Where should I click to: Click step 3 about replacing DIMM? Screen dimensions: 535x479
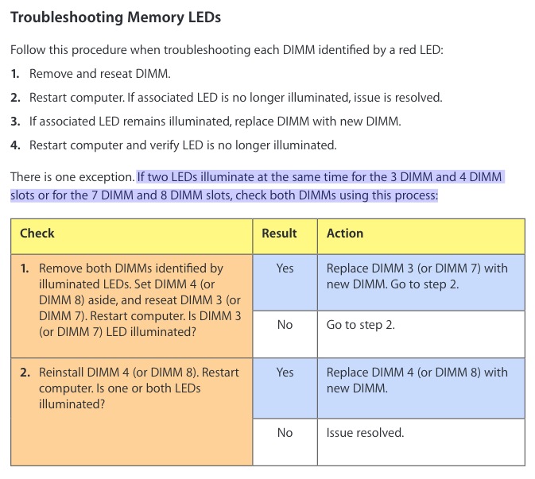pos(206,122)
